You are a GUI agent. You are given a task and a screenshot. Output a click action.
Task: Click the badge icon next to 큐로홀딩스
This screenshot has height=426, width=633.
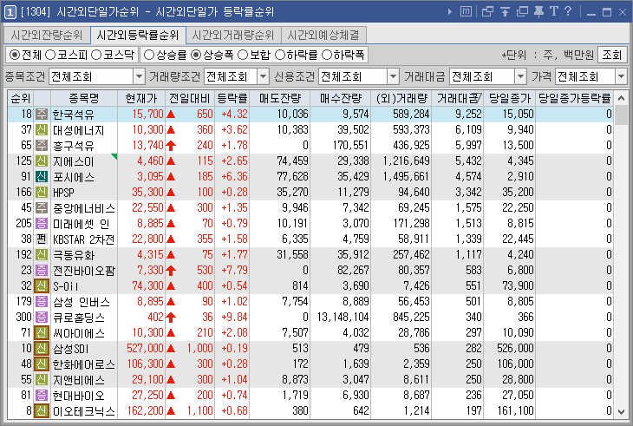point(42,318)
